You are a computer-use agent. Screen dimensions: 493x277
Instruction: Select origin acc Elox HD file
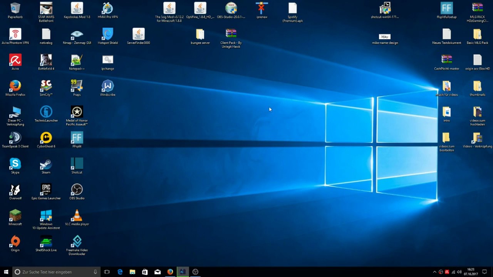point(478,60)
